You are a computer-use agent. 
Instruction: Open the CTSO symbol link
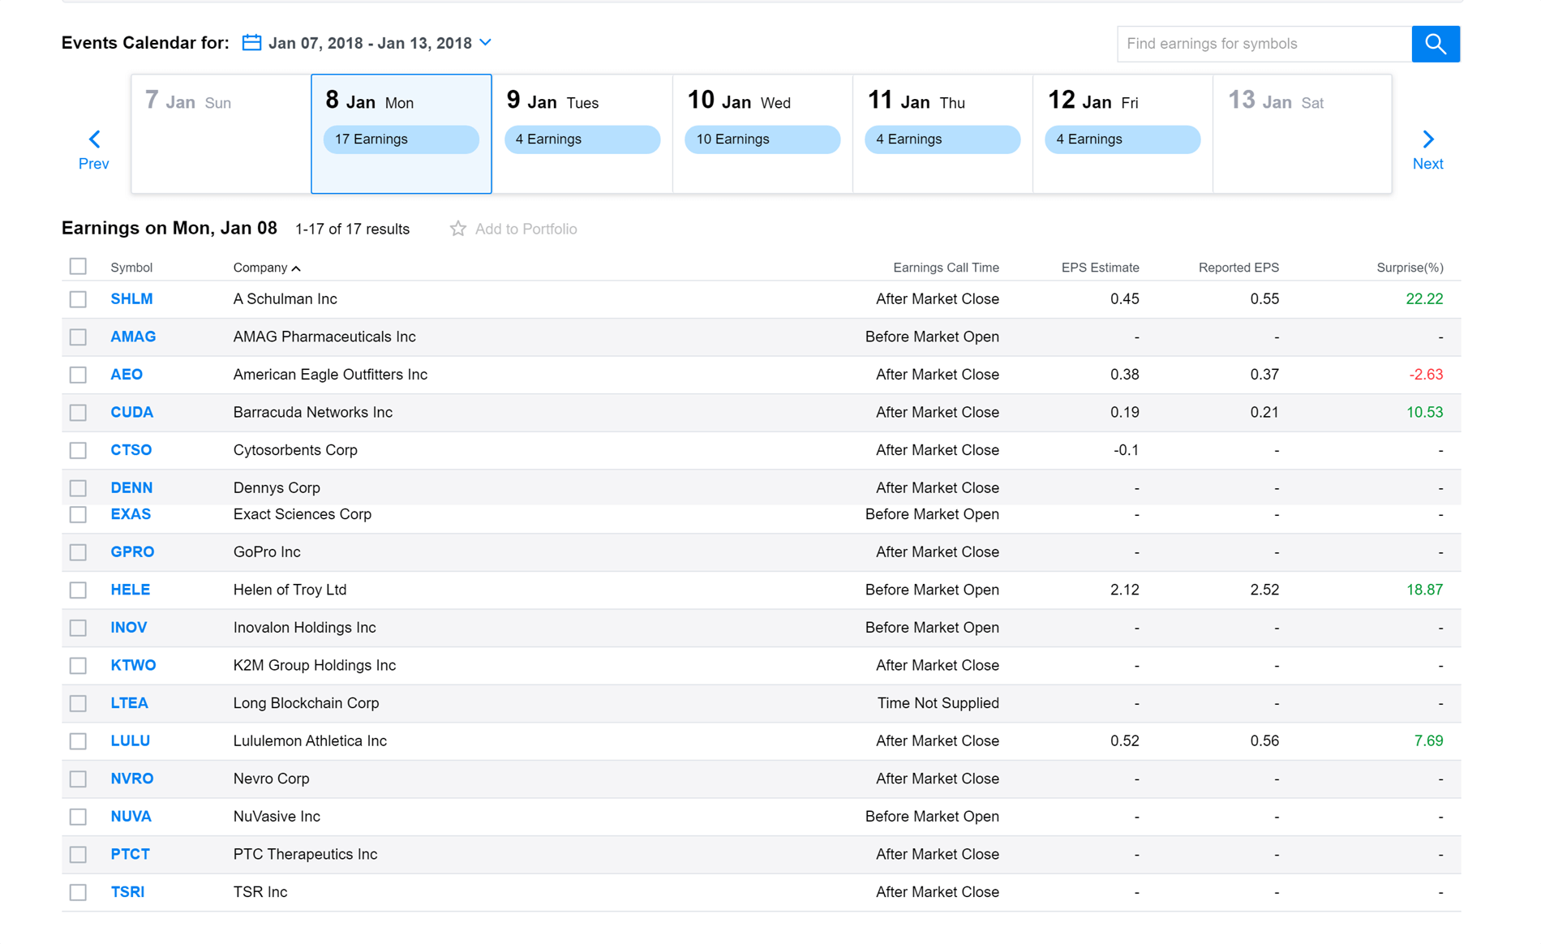point(131,450)
